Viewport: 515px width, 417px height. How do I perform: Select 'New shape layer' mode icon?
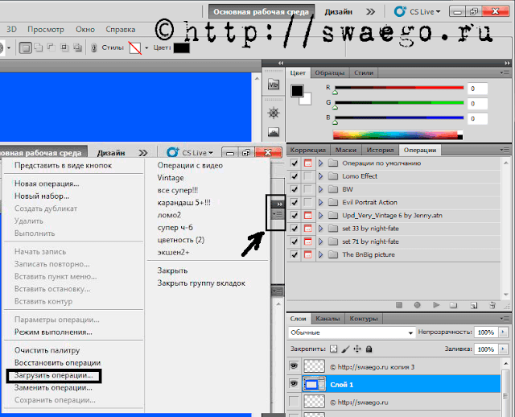pos(25,48)
